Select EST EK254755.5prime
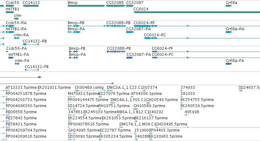The image size is (260, 141). 197,100
